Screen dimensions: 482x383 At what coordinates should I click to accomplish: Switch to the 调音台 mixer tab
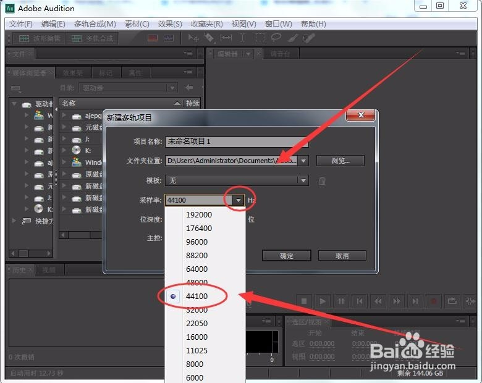pos(280,54)
